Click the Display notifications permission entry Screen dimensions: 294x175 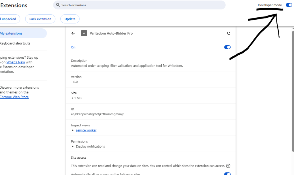point(90,146)
